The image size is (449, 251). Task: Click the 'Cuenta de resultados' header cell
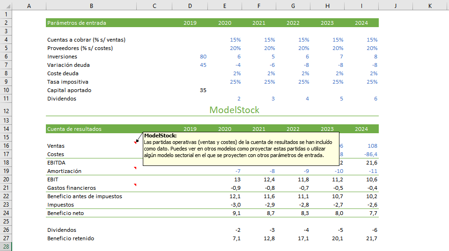(x=74, y=129)
